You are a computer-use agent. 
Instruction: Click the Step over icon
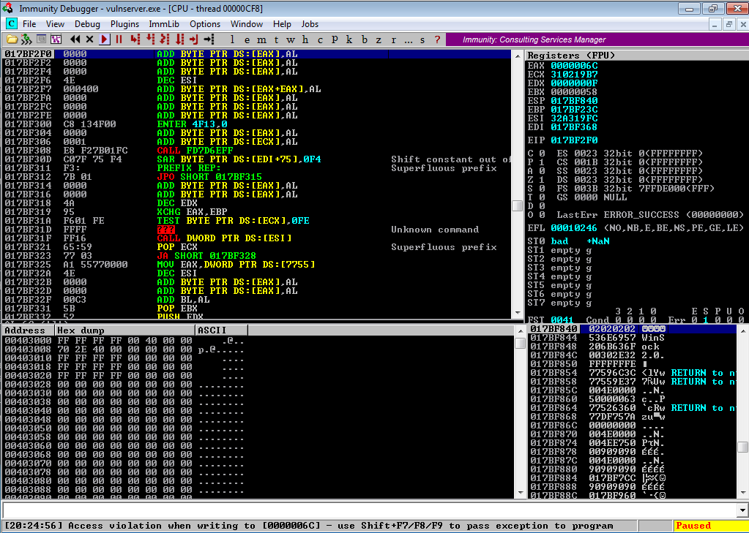click(x=151, y=39)
